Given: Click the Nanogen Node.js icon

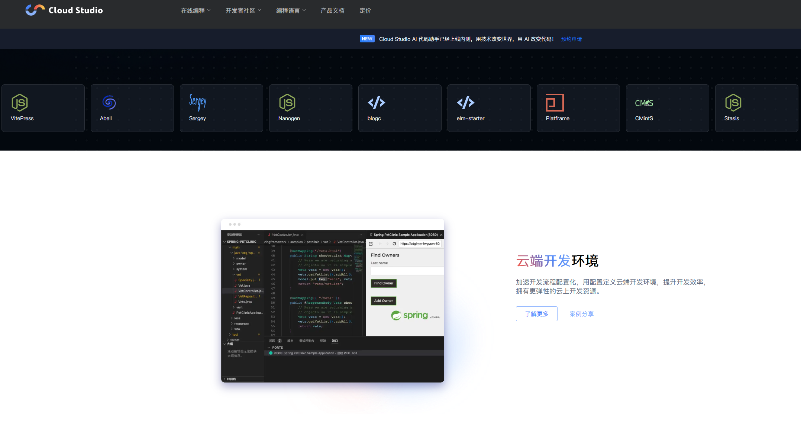Looking at the screenshot, I should 287,103.
